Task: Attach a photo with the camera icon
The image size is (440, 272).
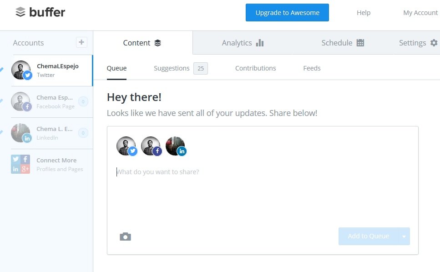Action: pyautogui.click(x=125, y=237)
